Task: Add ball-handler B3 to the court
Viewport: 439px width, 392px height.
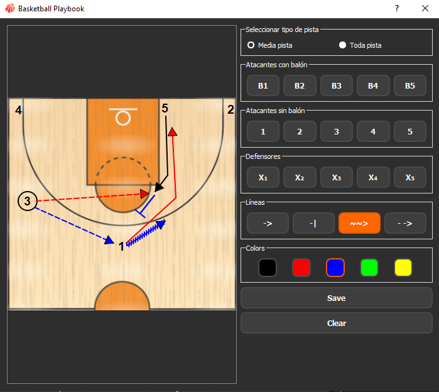Action: (x=336, y=85)
